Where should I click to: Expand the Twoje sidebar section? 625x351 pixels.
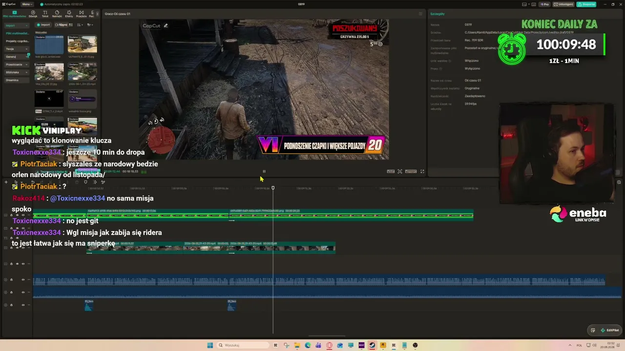pyautogui.click(x=16, y=49)
